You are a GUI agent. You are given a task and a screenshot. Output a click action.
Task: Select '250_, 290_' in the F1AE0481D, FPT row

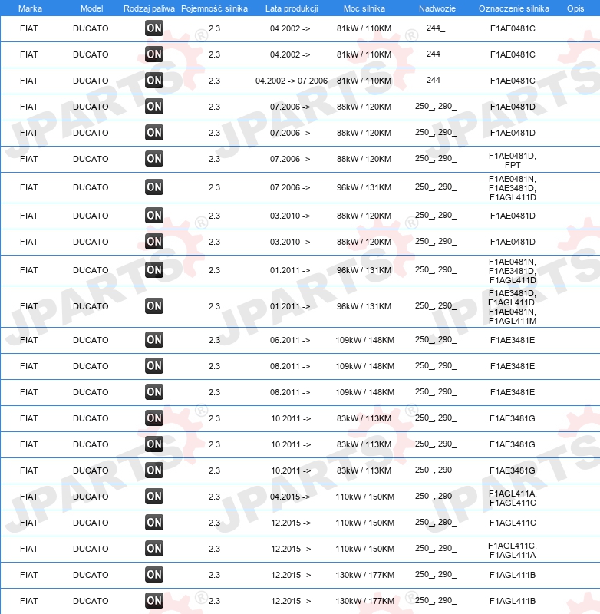pos(436,159)
